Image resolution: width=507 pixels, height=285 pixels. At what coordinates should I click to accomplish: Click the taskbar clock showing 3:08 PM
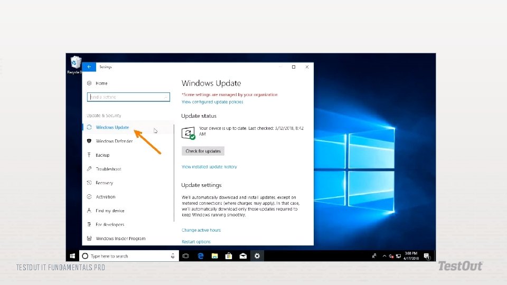click(x=411, y=256)
